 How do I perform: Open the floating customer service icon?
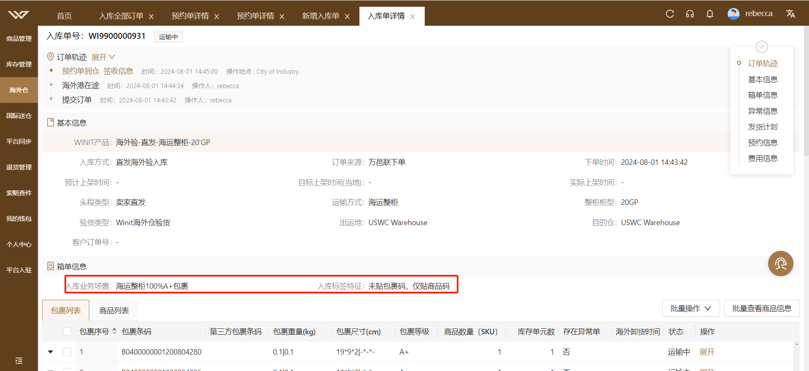(x=780, y=264)
